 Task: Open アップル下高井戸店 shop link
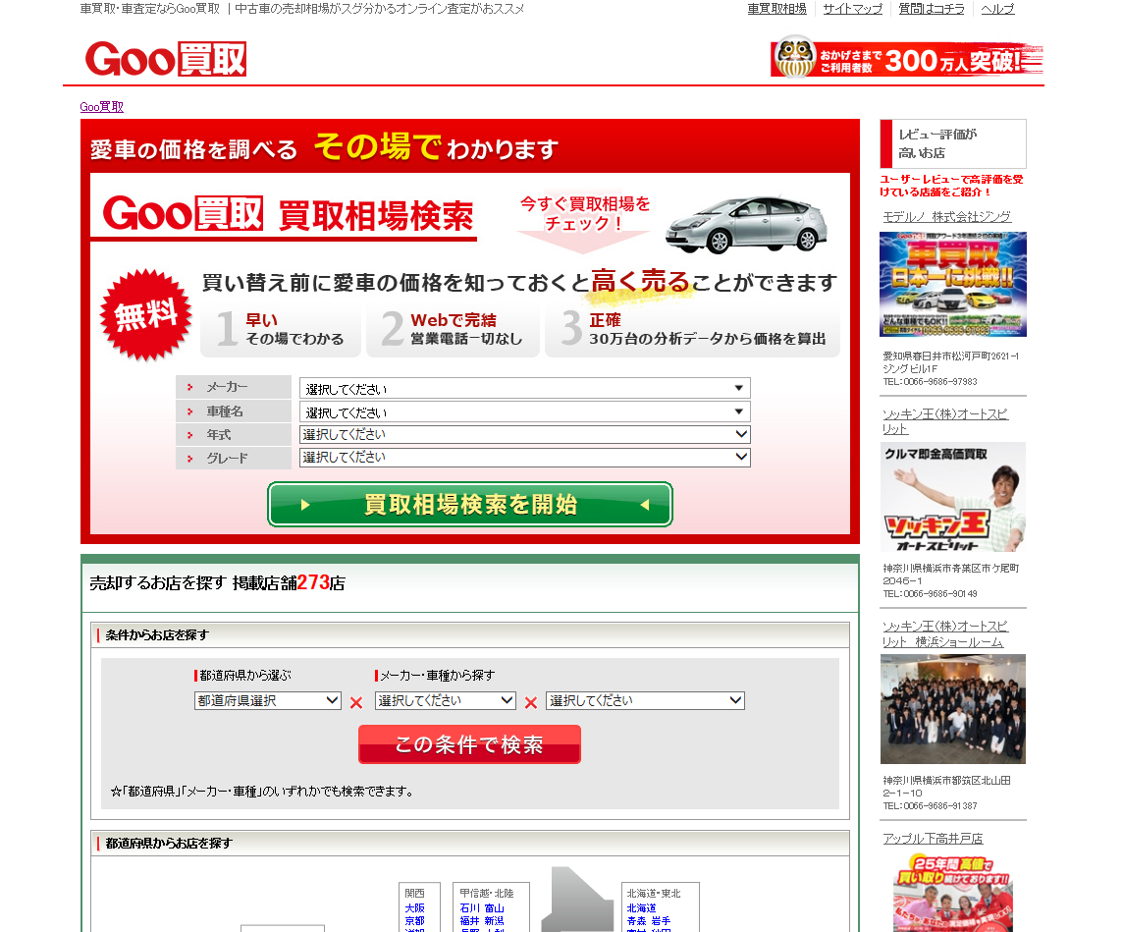click(x=933, y=838)
